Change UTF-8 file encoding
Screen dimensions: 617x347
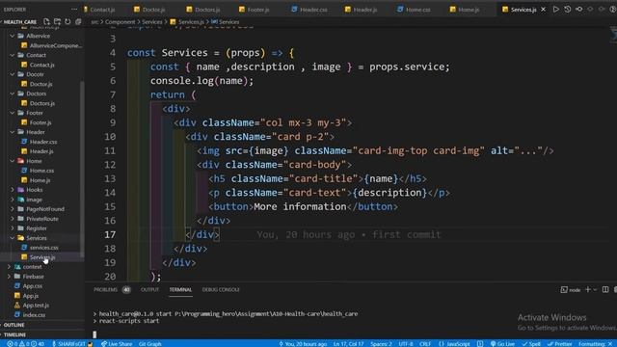pyautogui.click(x=406, y=344)
